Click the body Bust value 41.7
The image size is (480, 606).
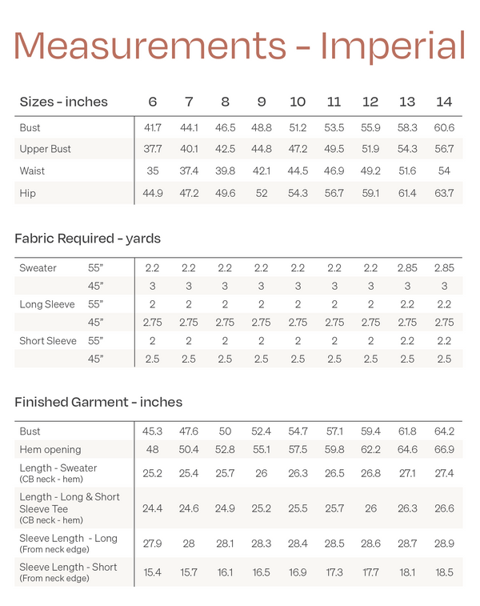[x=152, y=127]
